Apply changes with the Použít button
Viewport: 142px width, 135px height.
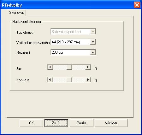(x=81, y=123)
